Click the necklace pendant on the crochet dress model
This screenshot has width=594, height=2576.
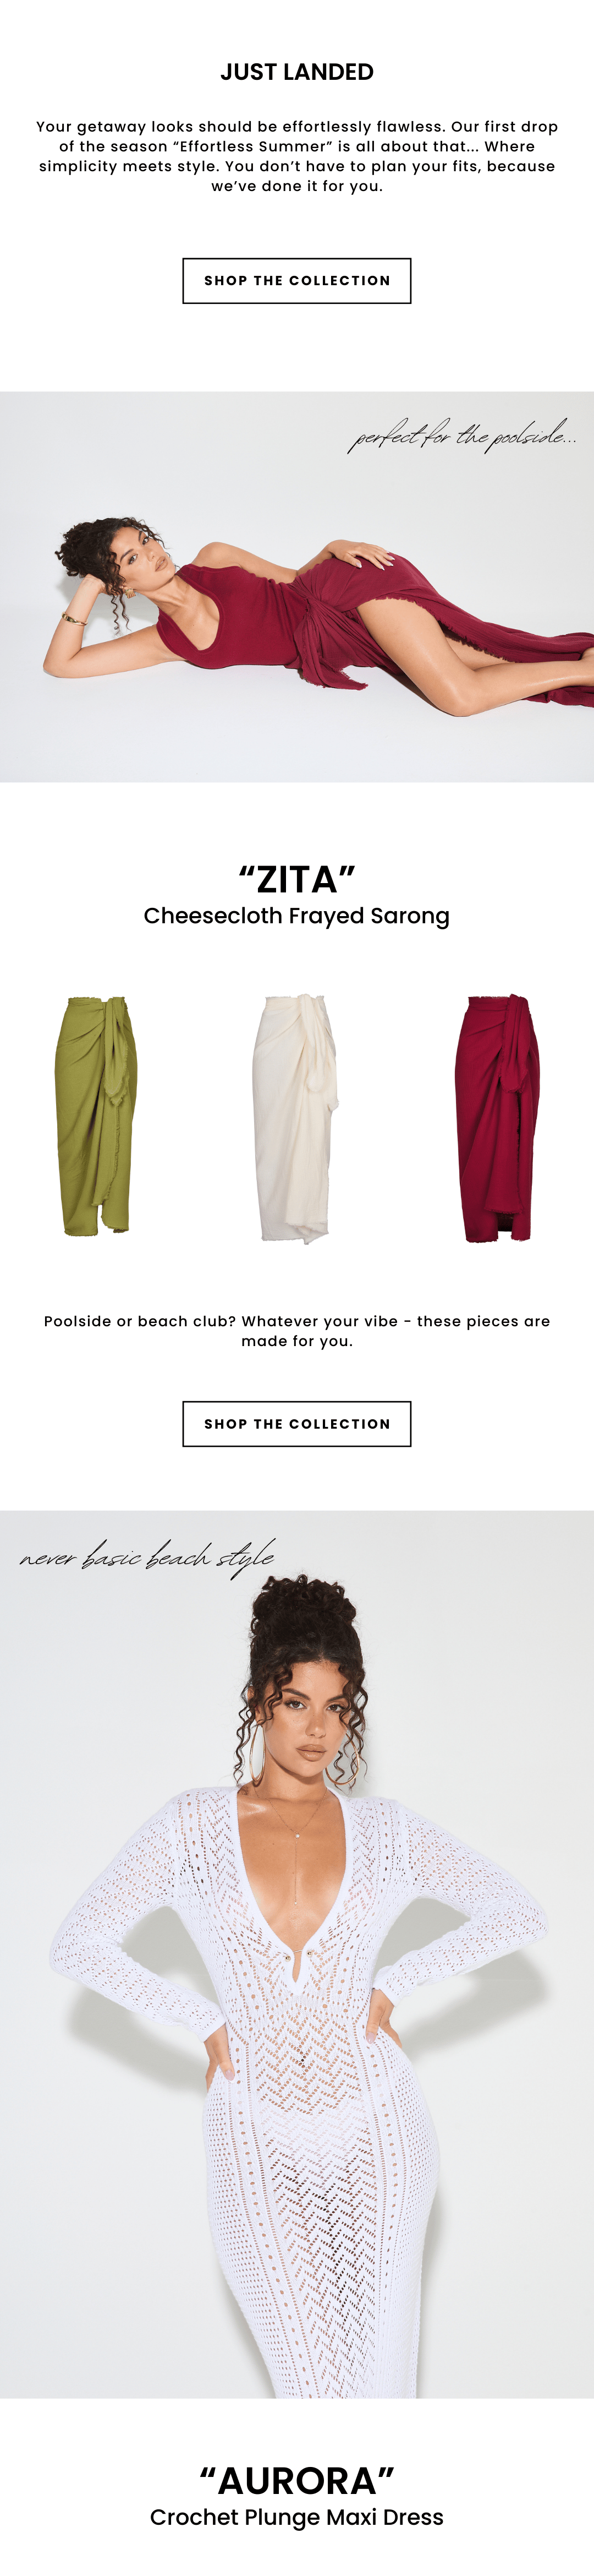coord(298,1836)
